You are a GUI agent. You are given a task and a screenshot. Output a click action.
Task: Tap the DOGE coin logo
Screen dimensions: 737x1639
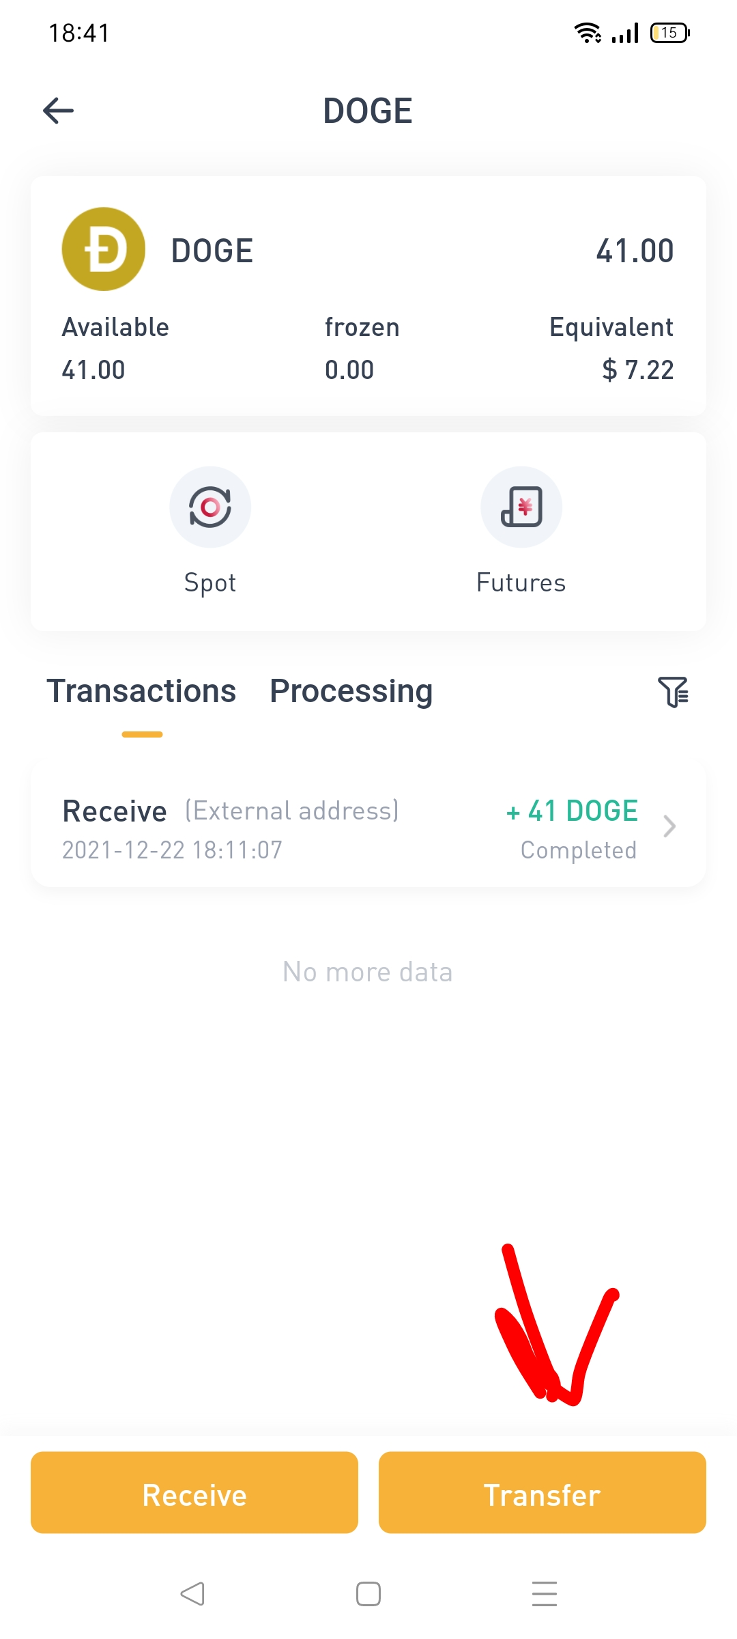(104, 249)
